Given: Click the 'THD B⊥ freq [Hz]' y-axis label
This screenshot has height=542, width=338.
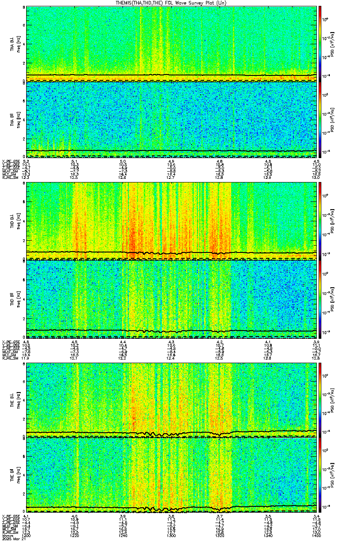Looking at the screenshot, I should (x=15, y=221).
